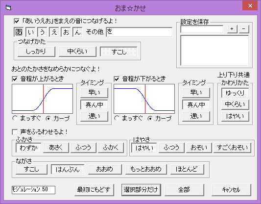261x204 pixels.
Task: Select 中くらい in かわりかた group
Action: [235, 104]
